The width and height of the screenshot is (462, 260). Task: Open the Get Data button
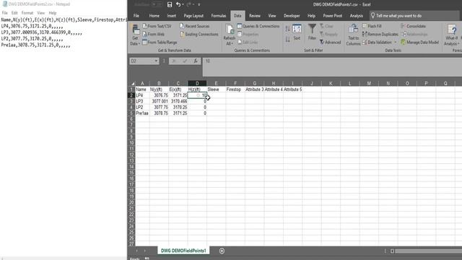(x=135, y=35)
